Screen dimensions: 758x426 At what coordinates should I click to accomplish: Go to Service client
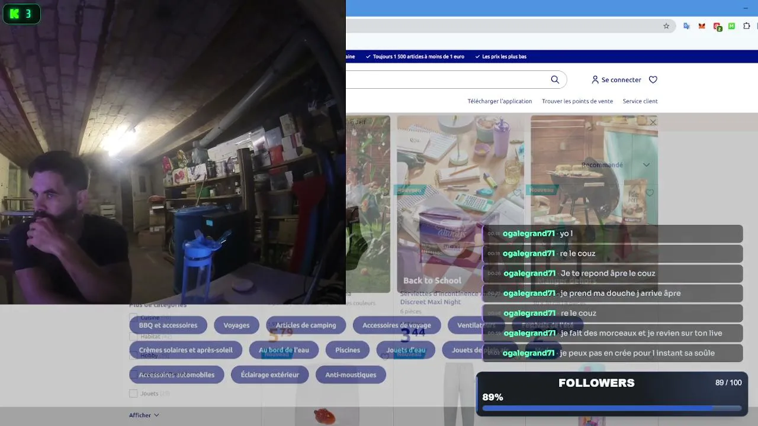click(640, 101)
